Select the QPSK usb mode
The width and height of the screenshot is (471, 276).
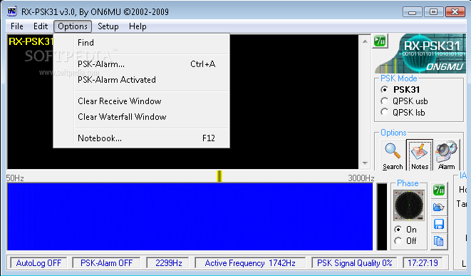coord(385,101)
